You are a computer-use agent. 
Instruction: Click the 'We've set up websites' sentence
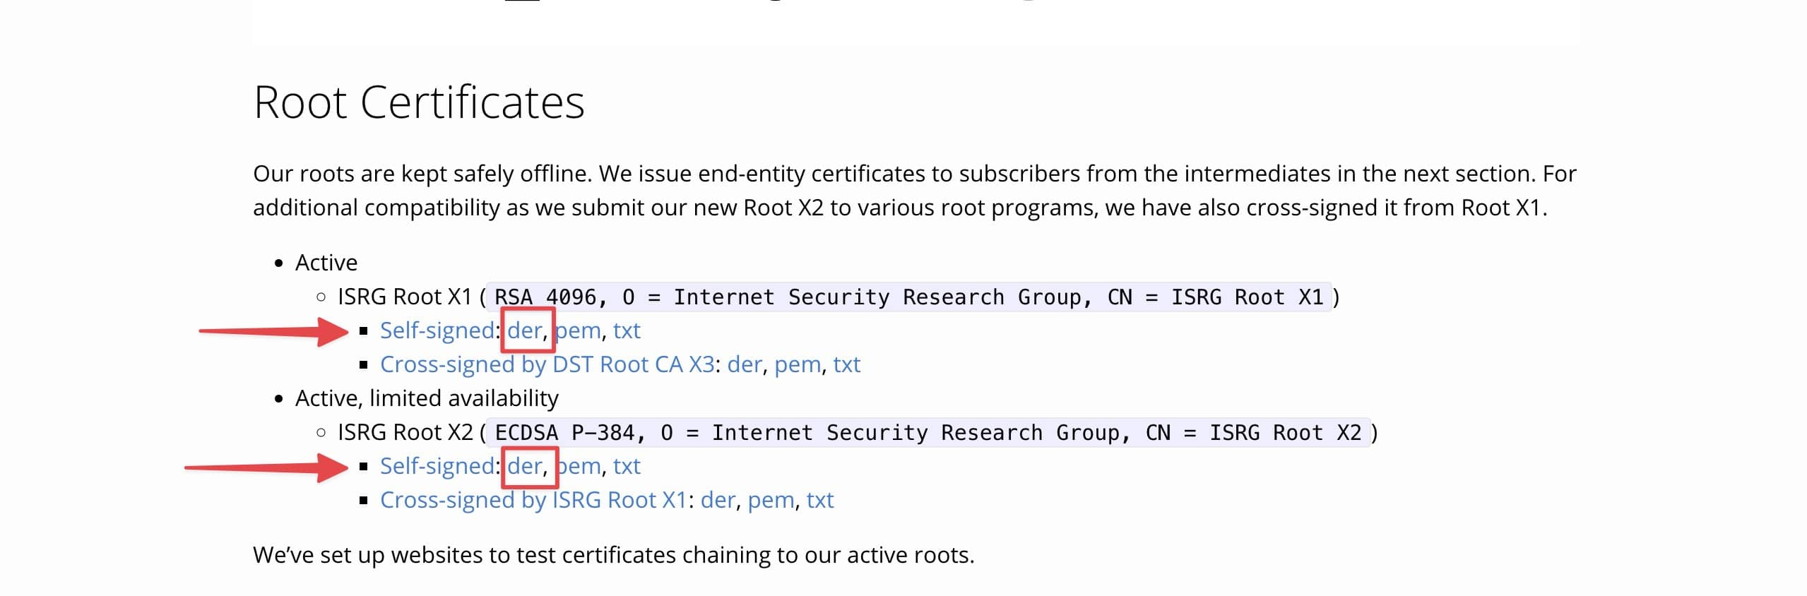[x=614, y=555]
